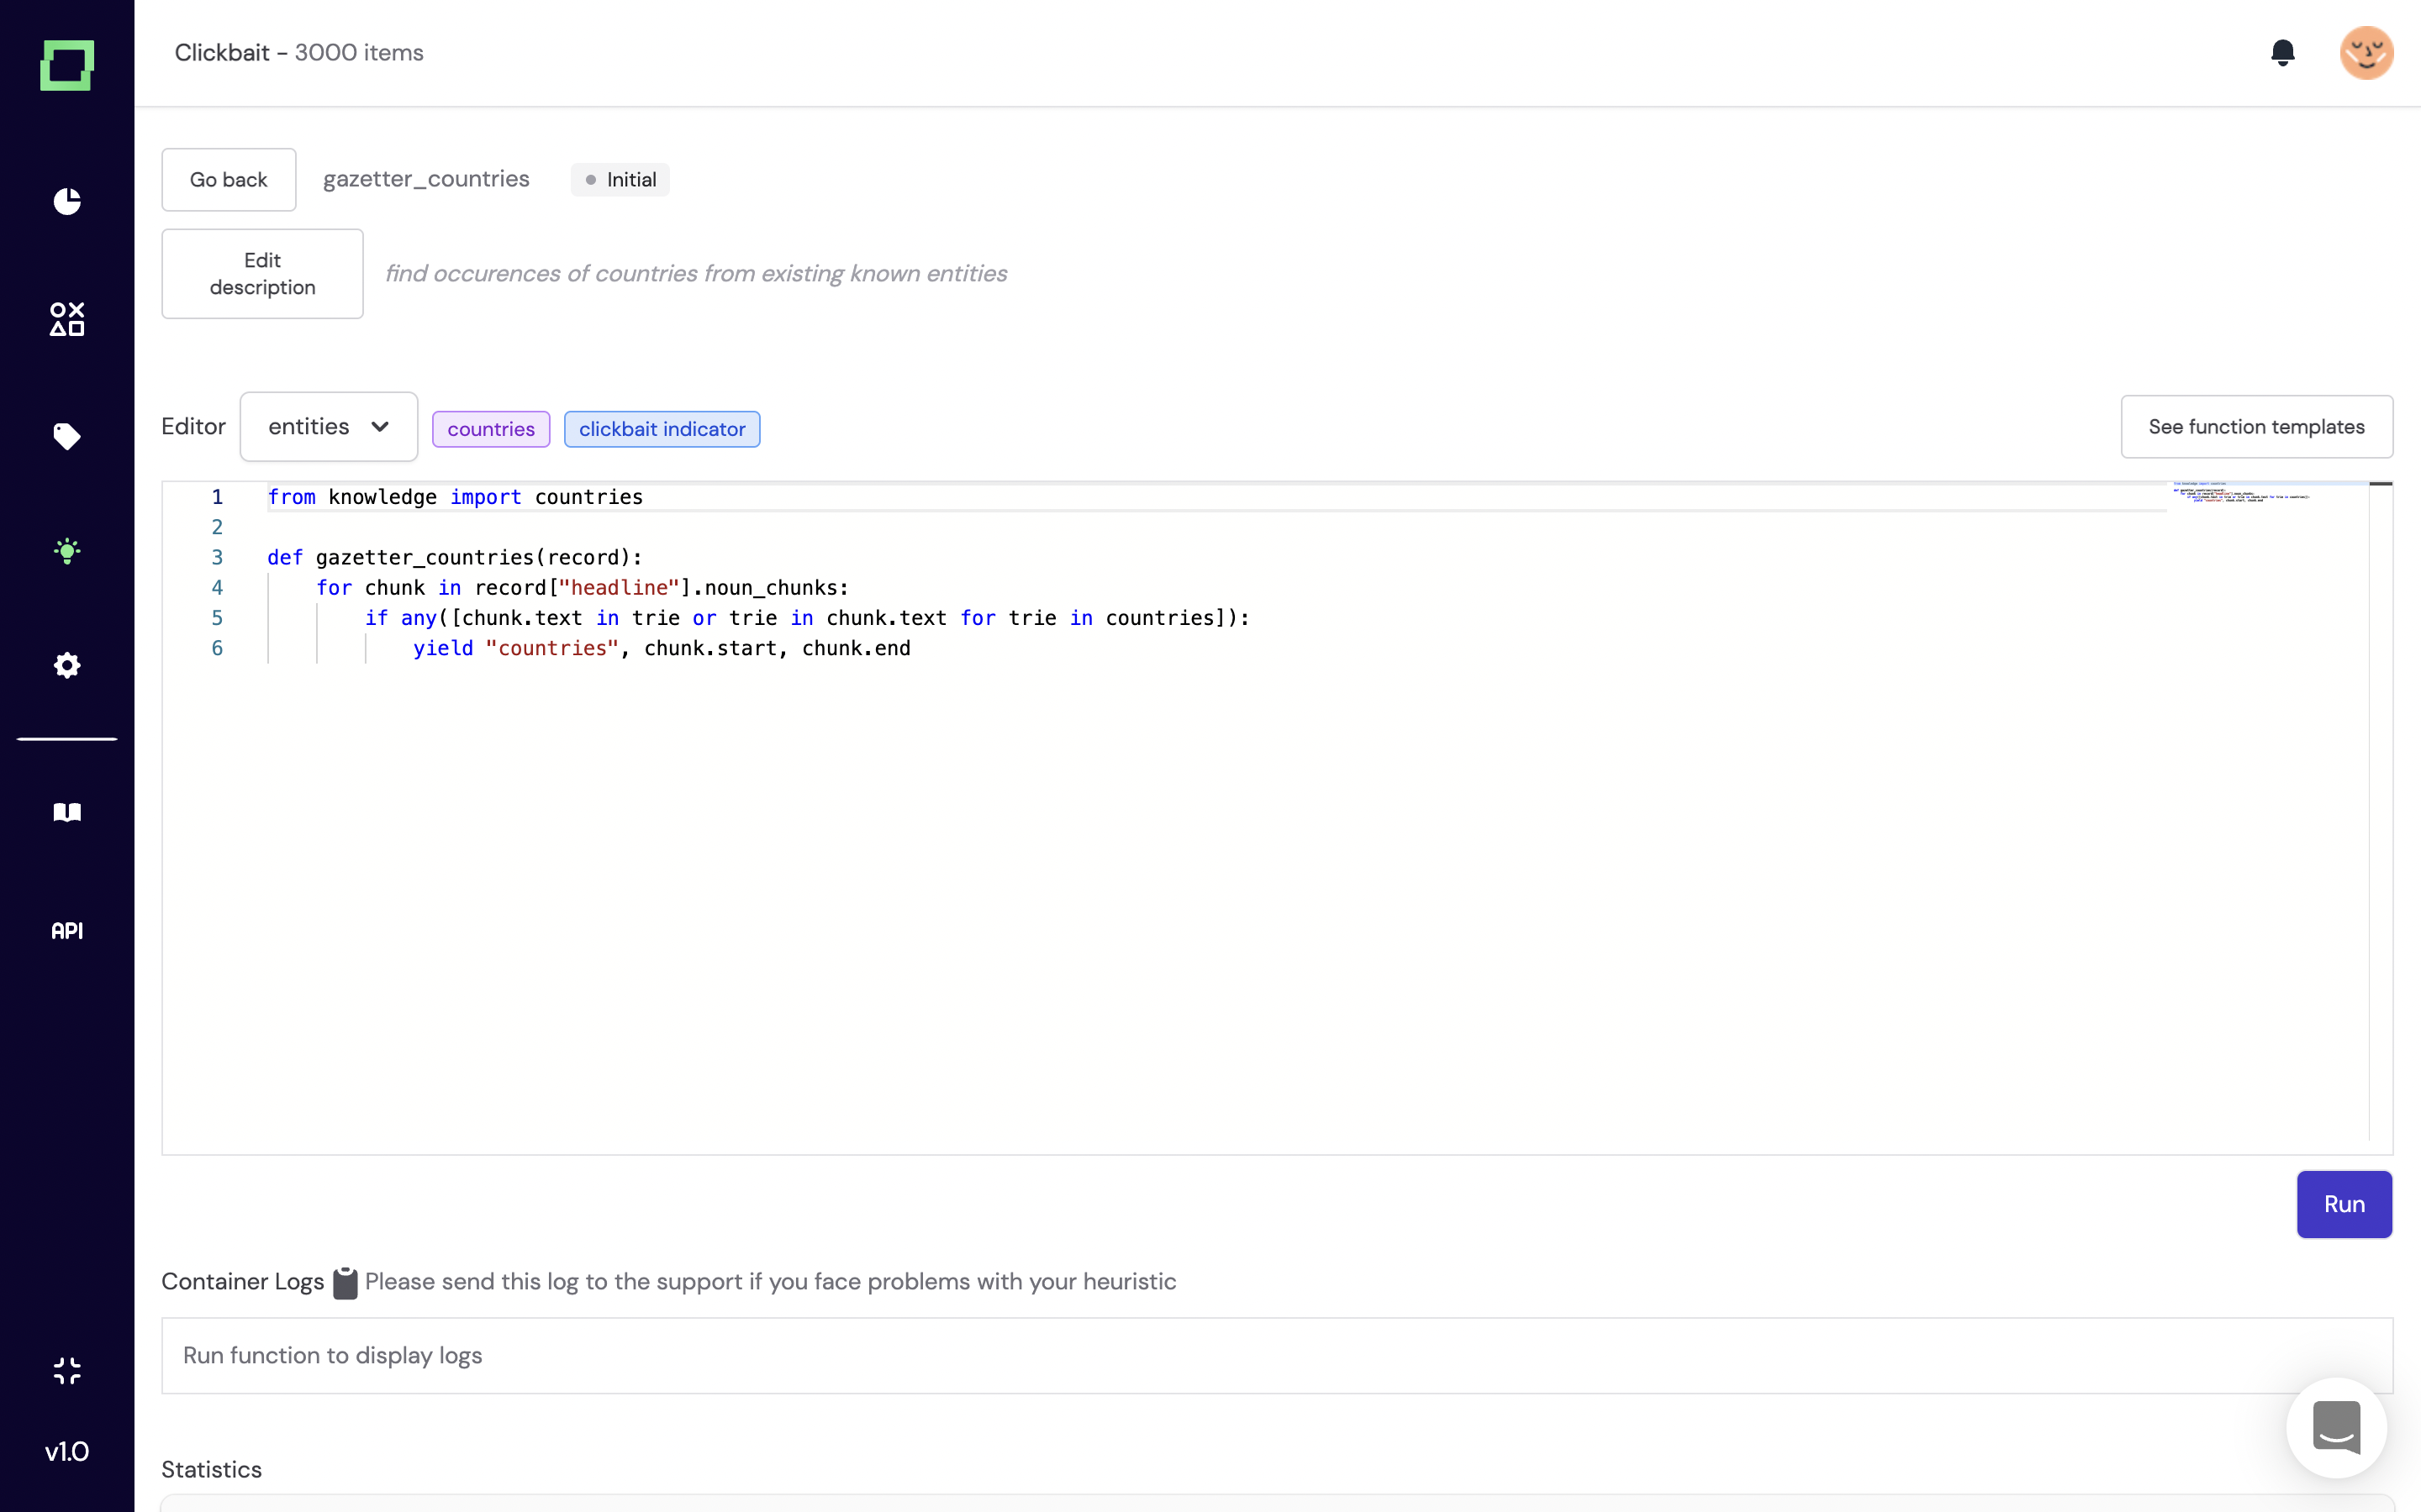The height and width of the screenshot is (1512, 2421).
Task: Open the pie chart overview icon
Action: pyautogui.click(x=67, y=201)
